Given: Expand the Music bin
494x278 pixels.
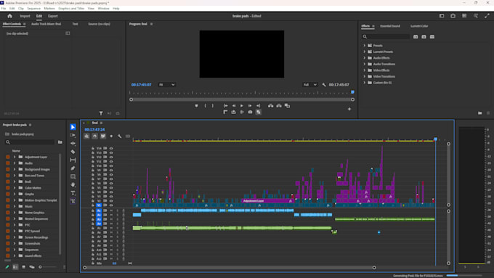Looking at the screenshot, I should 15,206.
